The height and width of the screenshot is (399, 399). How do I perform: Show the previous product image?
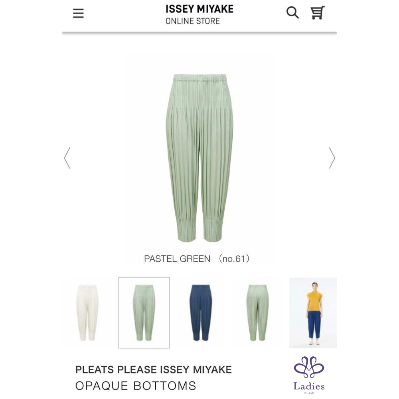[x=67, y=158]
